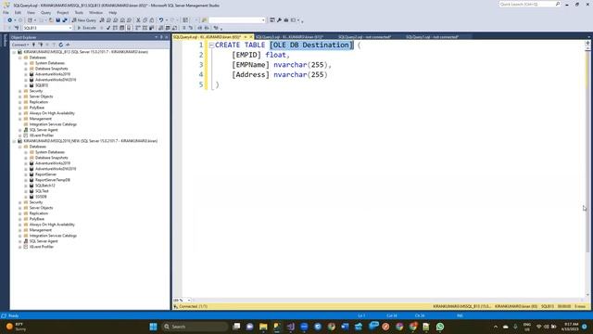
Task: Click the Undo arrow icon
Action: click(x=161, y=20)
